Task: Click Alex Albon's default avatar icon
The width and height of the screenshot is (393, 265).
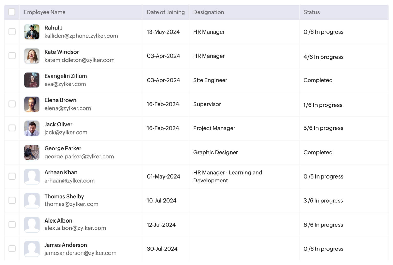Action: pyautogui.click(x=32, y=225)
